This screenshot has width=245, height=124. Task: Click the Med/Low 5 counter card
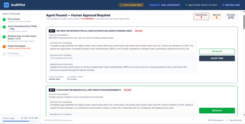[x=216, y=16]
